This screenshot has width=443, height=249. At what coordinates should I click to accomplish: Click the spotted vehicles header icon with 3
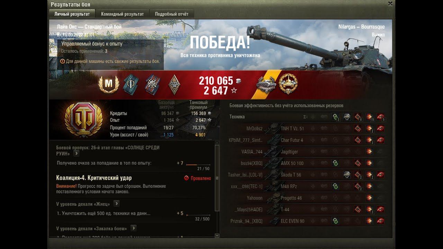pos(335,117)
